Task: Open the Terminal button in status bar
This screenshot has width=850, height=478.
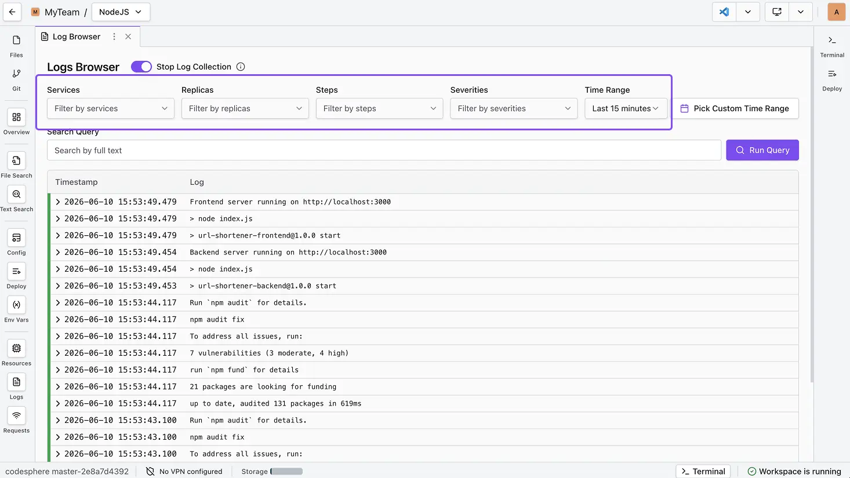Action: [x=703, y=471]
